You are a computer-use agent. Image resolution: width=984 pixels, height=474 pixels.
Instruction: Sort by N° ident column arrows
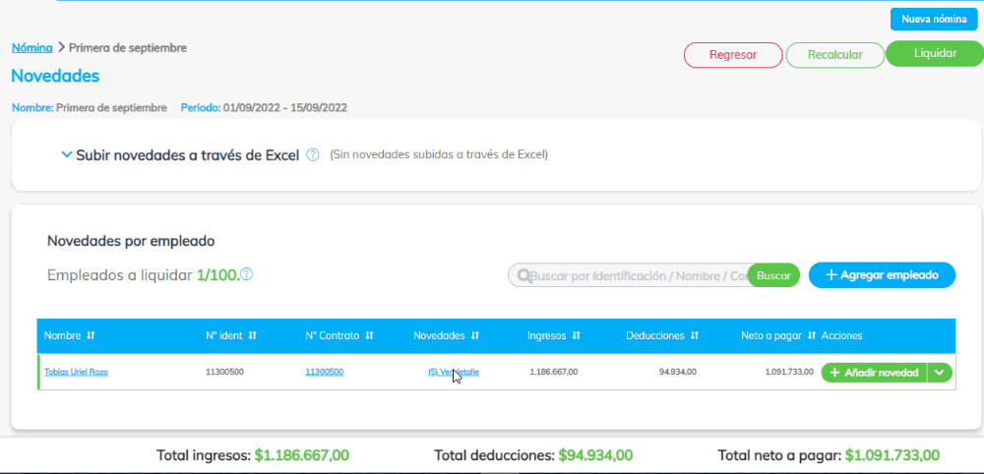253,335
